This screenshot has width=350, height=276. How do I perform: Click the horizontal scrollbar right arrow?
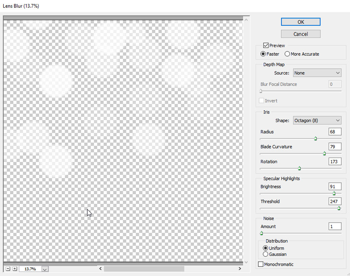pos(240,269)
